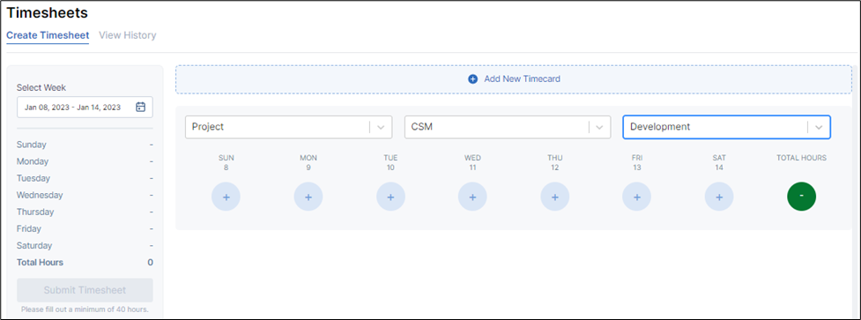Open the View History tab
Viewport: 861px width, 320px height.
pos(128,35)
